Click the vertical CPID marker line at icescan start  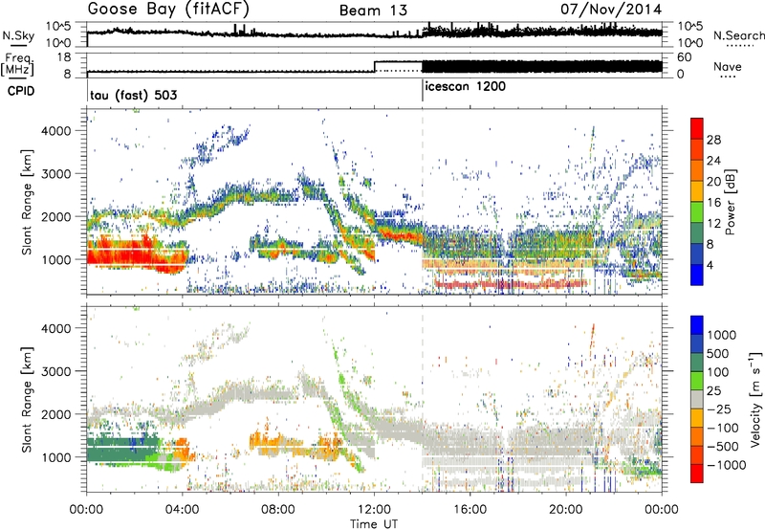pyautogui.click(x=423, y=91)
